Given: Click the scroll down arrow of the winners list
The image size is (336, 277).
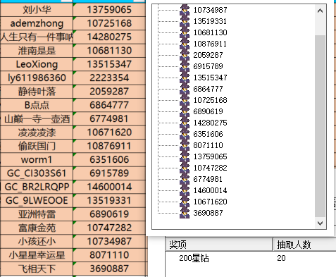Looking at the screenshot, I should click(x=320, y=223).
